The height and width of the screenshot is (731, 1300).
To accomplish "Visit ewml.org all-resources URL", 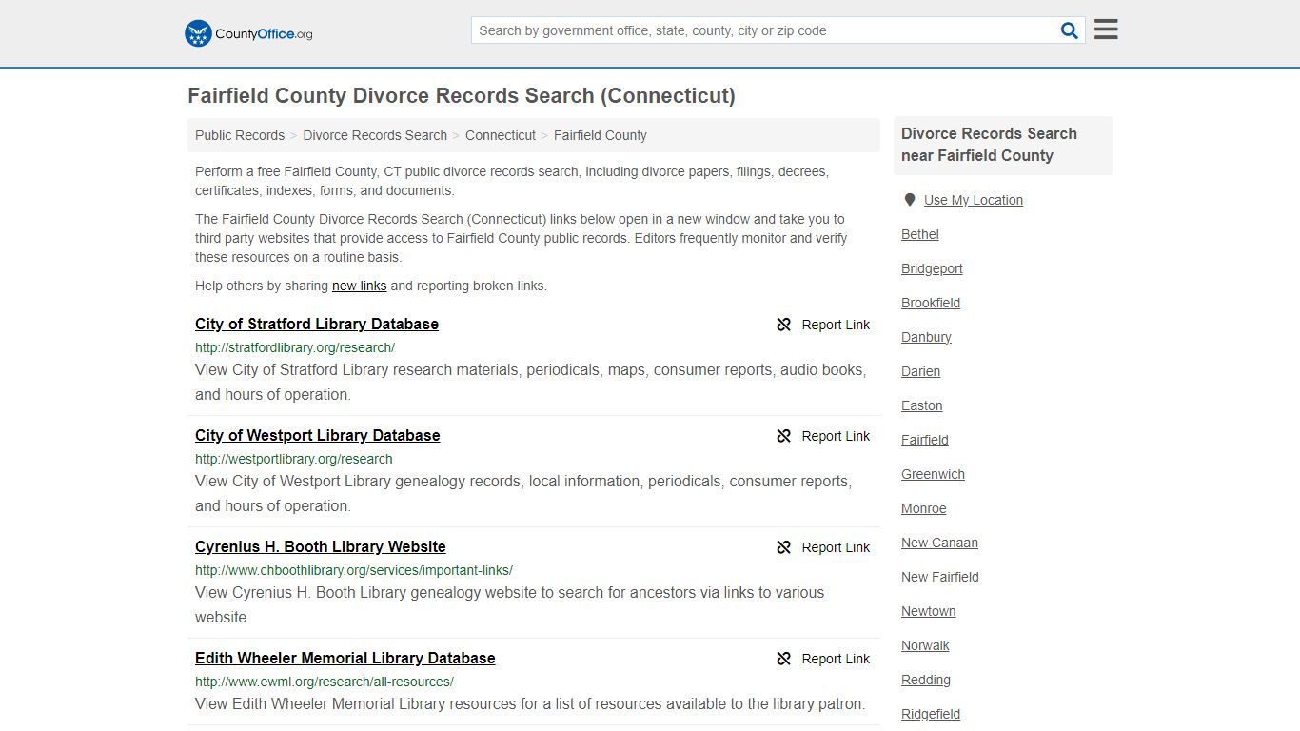I will point(325,682).
